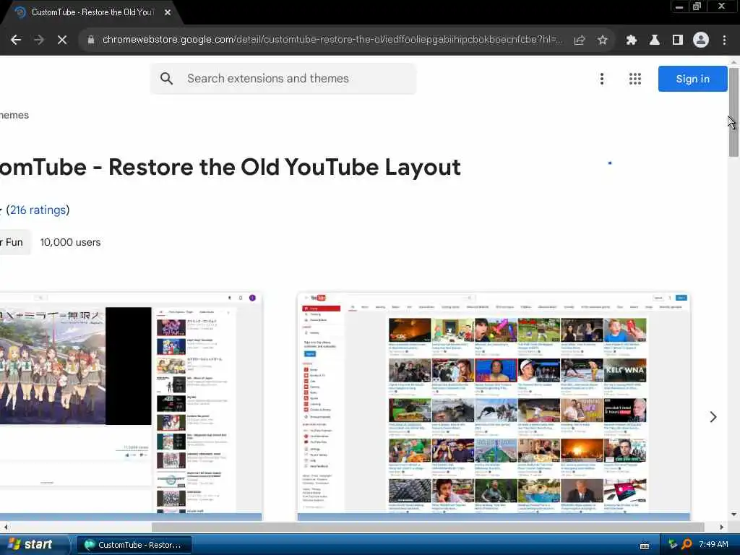Open Chrome Labs flask icon

click(x=655, y=40)
